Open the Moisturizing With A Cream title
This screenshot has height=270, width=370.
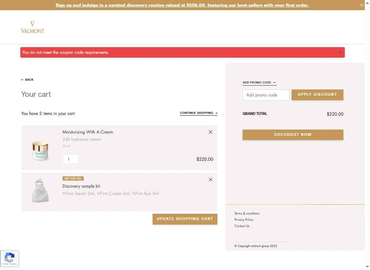[88, 132]
